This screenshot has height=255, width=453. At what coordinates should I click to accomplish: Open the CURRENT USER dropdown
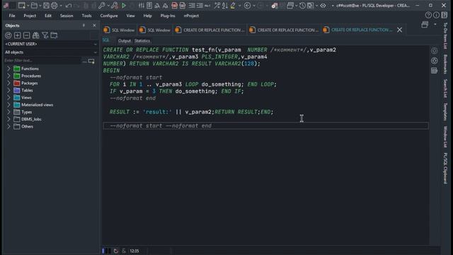96,44
